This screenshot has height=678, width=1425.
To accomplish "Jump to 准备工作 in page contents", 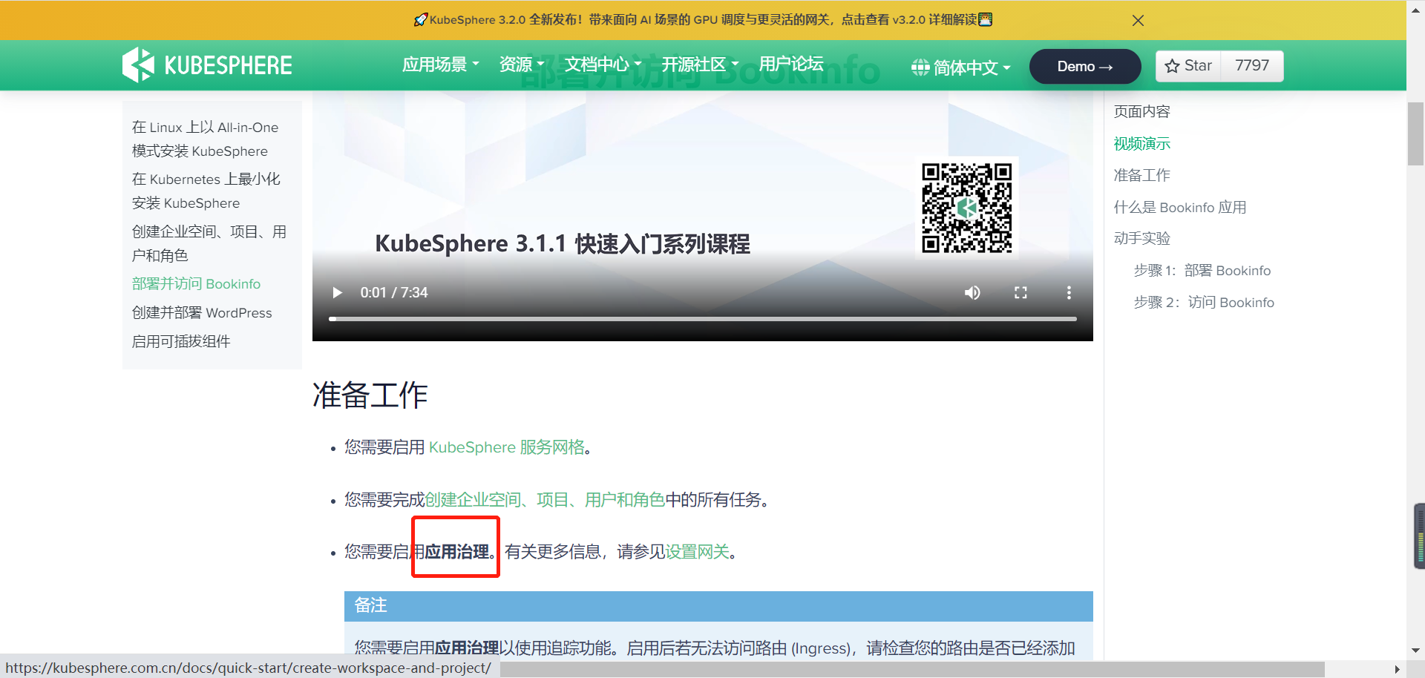I will (1141, 176).
